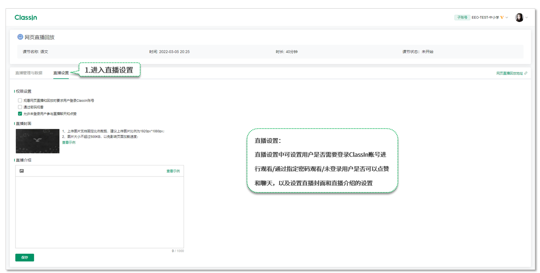Image resolution: width=540 pixels, height=273 pixels.
Task: Click the 直播介绍 section heading
Action: point(23,160)
